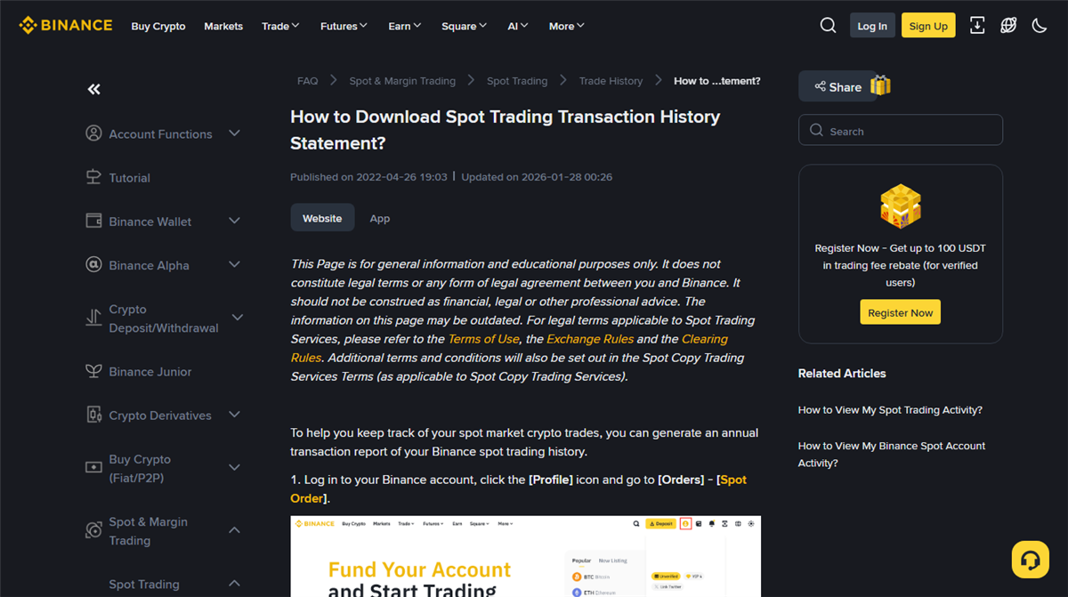Expand Crypto Deposit/Withdrawal chevron
Image resolution: width=1068 pixels, height=597 pixels.
click(238, 318)
